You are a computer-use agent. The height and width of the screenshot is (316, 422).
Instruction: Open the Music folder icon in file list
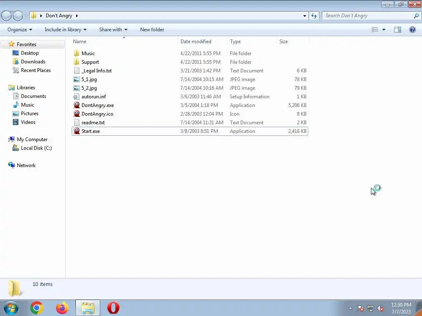click(76, 53)
